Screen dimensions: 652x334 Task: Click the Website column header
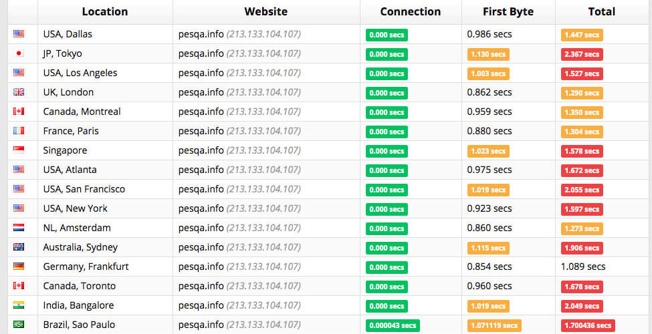[265, 11]
